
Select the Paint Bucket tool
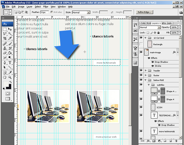pyautogui.click(x=10, y=53)
